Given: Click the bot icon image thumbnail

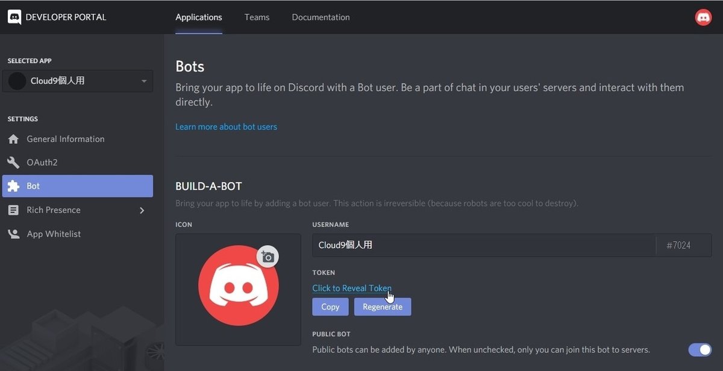Looking at the screenshot, I should 238,285.
